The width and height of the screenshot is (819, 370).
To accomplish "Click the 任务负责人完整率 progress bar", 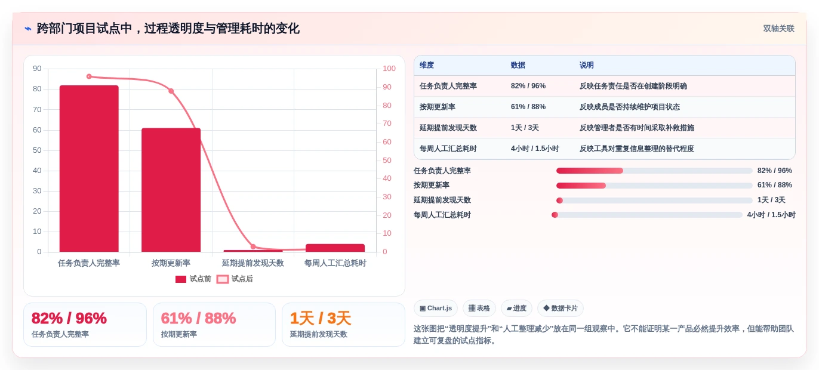I will (x=654, y=171).
